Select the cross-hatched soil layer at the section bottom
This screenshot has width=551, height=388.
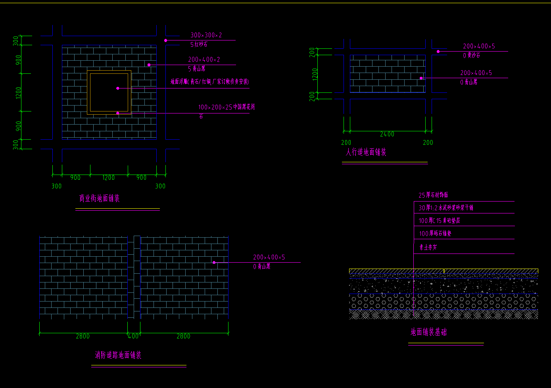click(x=443, y=315)
